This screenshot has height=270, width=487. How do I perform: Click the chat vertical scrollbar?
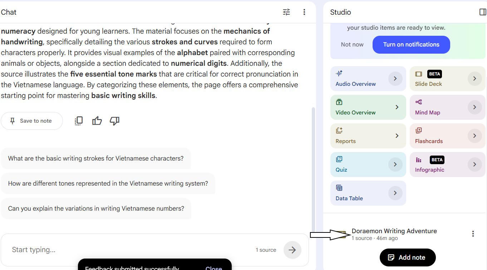[314, 168]
